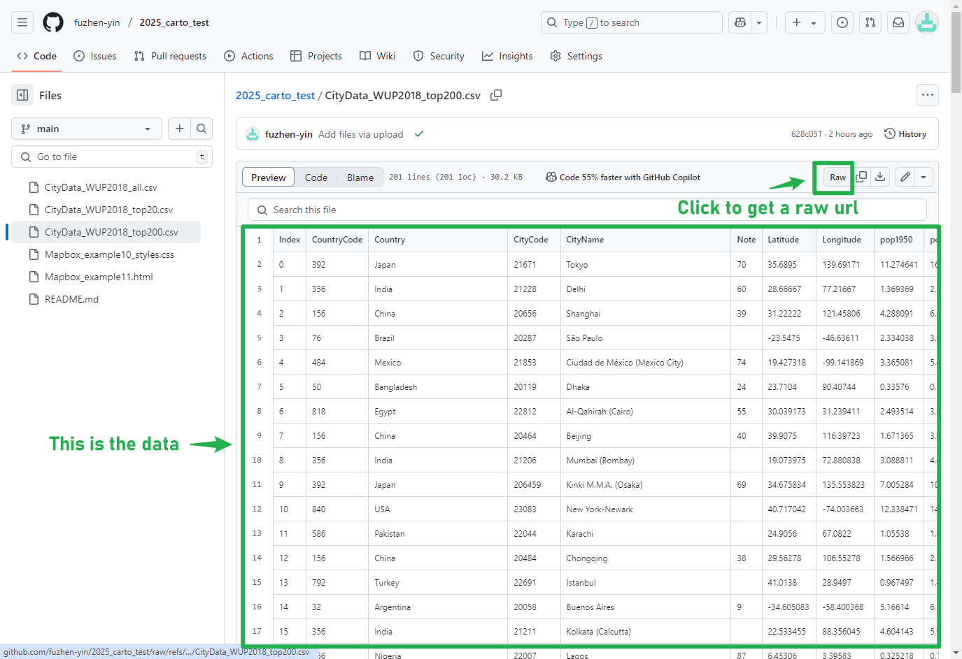This screenshot has width=962, height=659.
Task: Add a new file with plus button
Action: point(180,129)
